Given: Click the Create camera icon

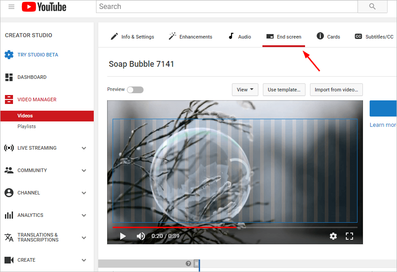Looking at the screenshot, I should [9, 260].
